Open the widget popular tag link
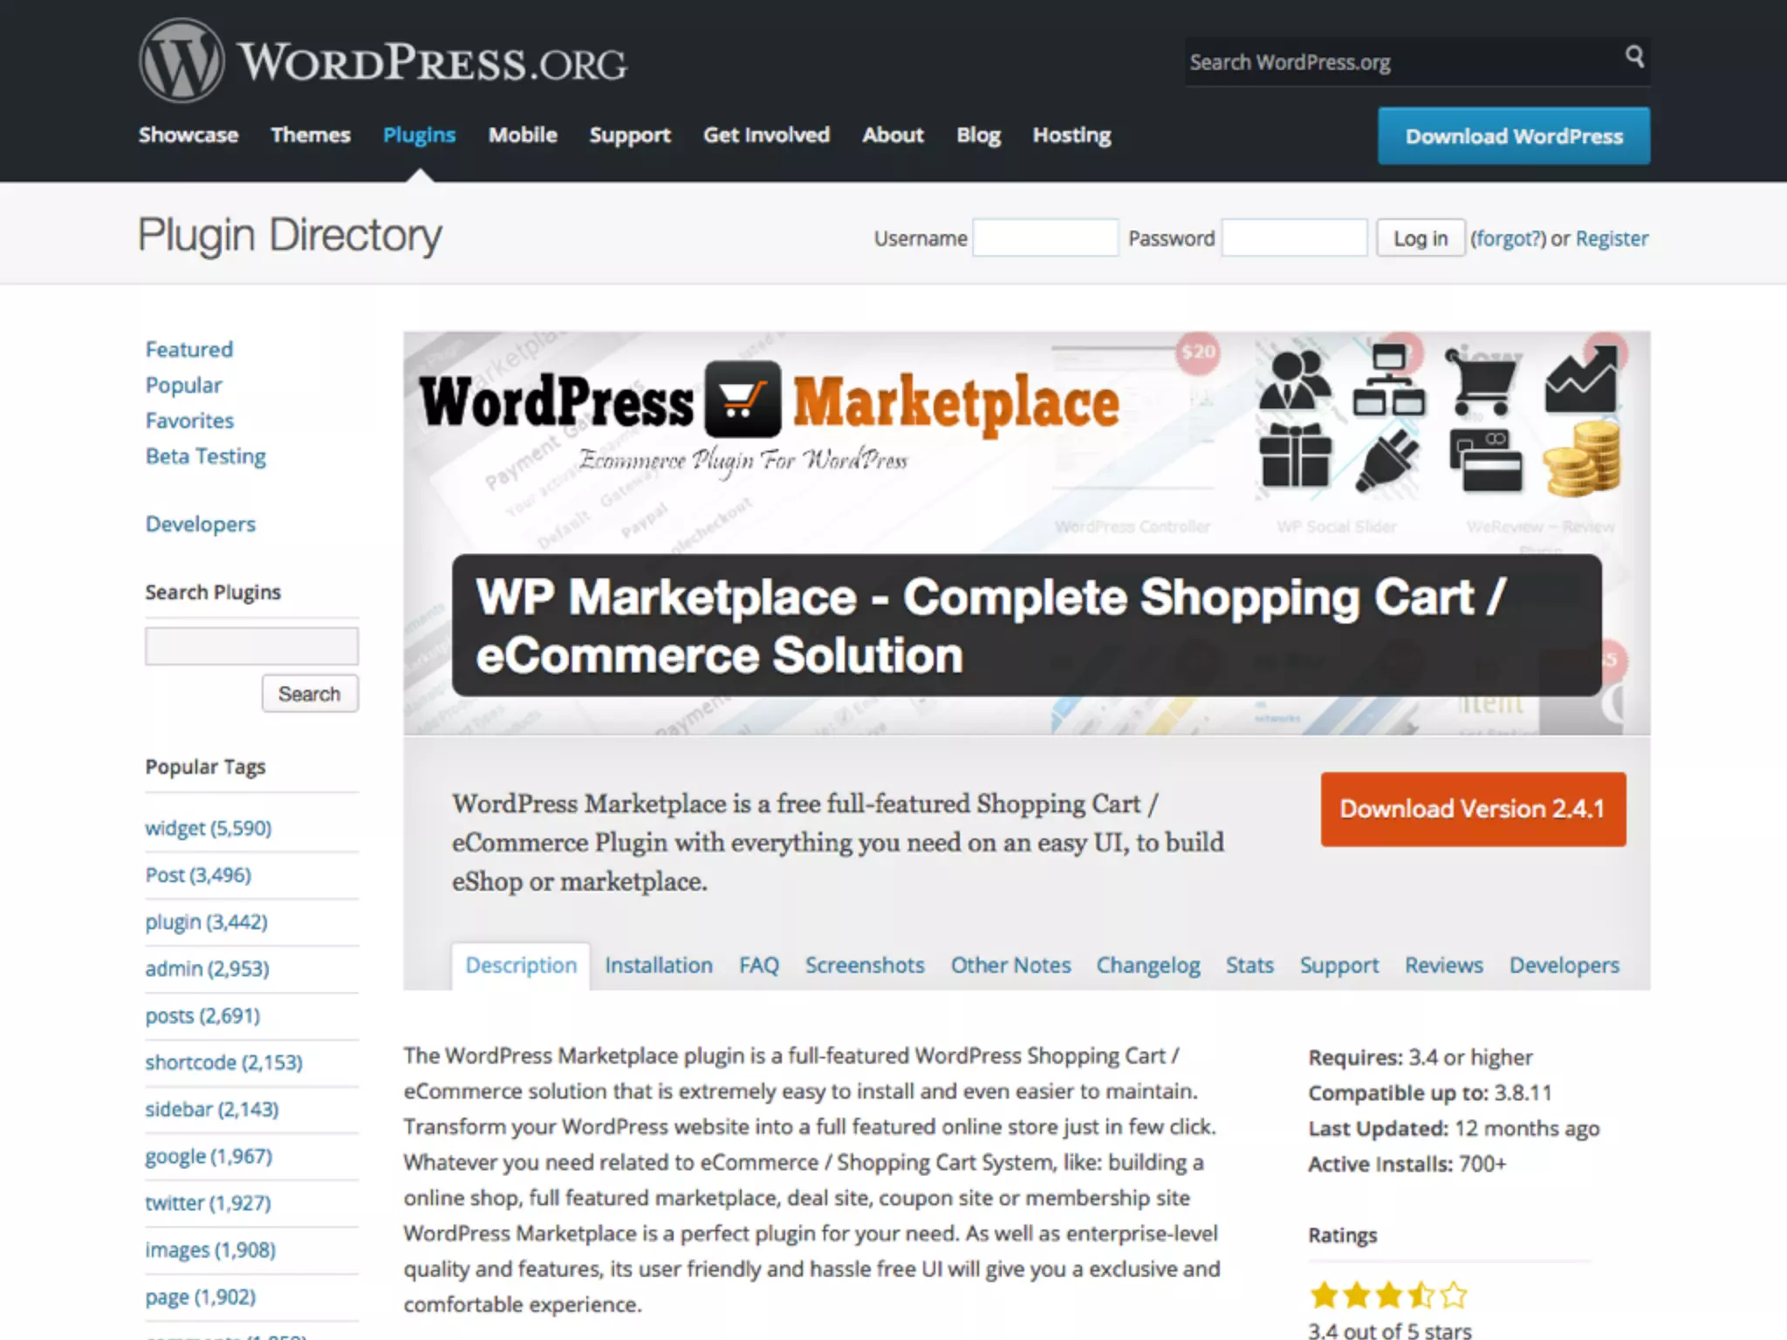 (208, 828)
